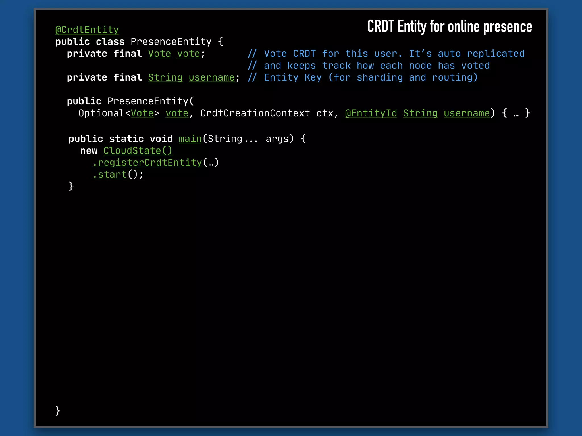Click the '.start' method link
The width and height of the screenshot is (582, 436).
pyautogui.click(x=109, y=175)
